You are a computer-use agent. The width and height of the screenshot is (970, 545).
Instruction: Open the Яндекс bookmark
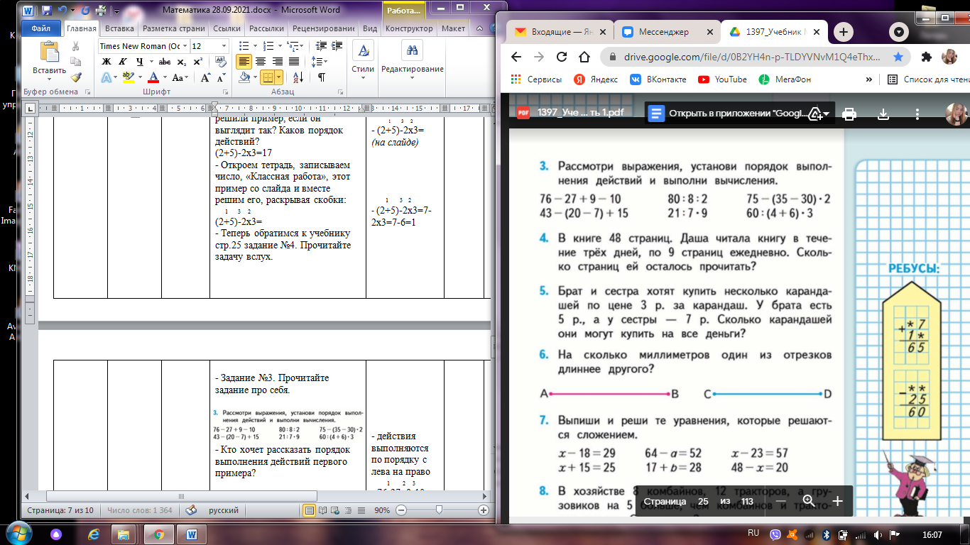(x=596, y=79)
